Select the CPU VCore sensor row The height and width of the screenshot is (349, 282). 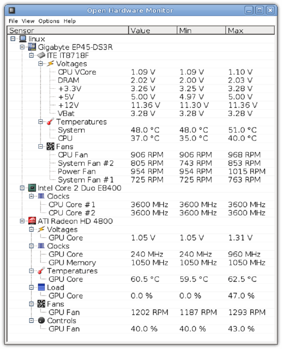141,72
